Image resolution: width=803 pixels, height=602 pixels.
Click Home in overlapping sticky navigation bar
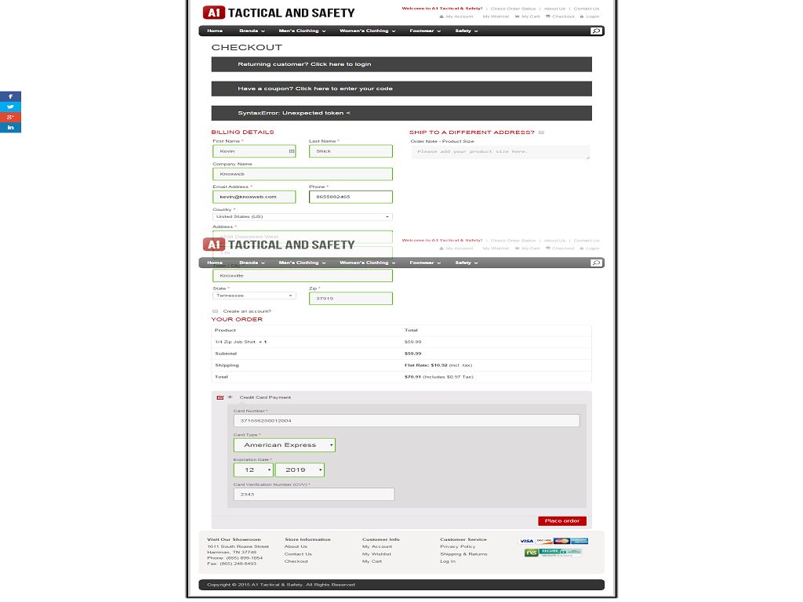[215, 263]
